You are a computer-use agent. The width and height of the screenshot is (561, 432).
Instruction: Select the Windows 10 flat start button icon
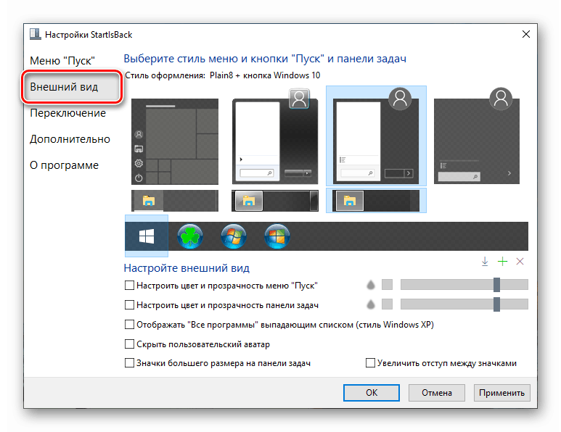(147, 236)
